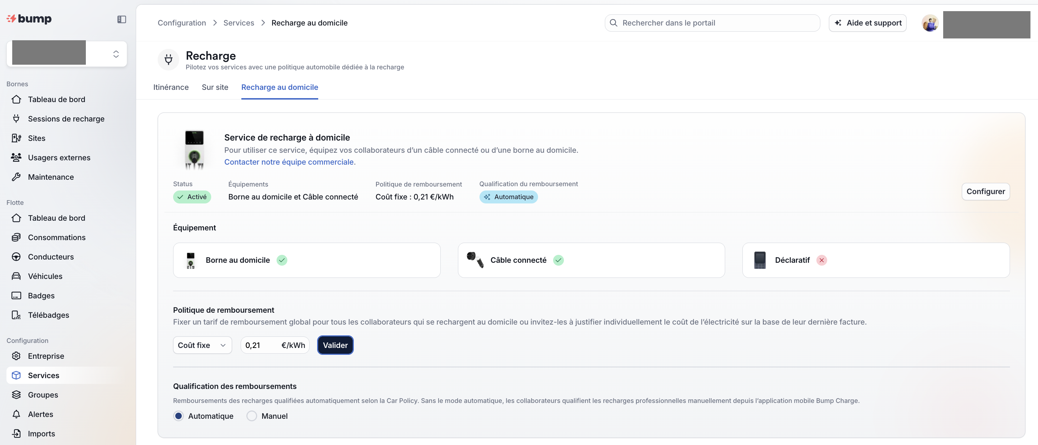Open Conducteurs steering wheel icon

16,257
